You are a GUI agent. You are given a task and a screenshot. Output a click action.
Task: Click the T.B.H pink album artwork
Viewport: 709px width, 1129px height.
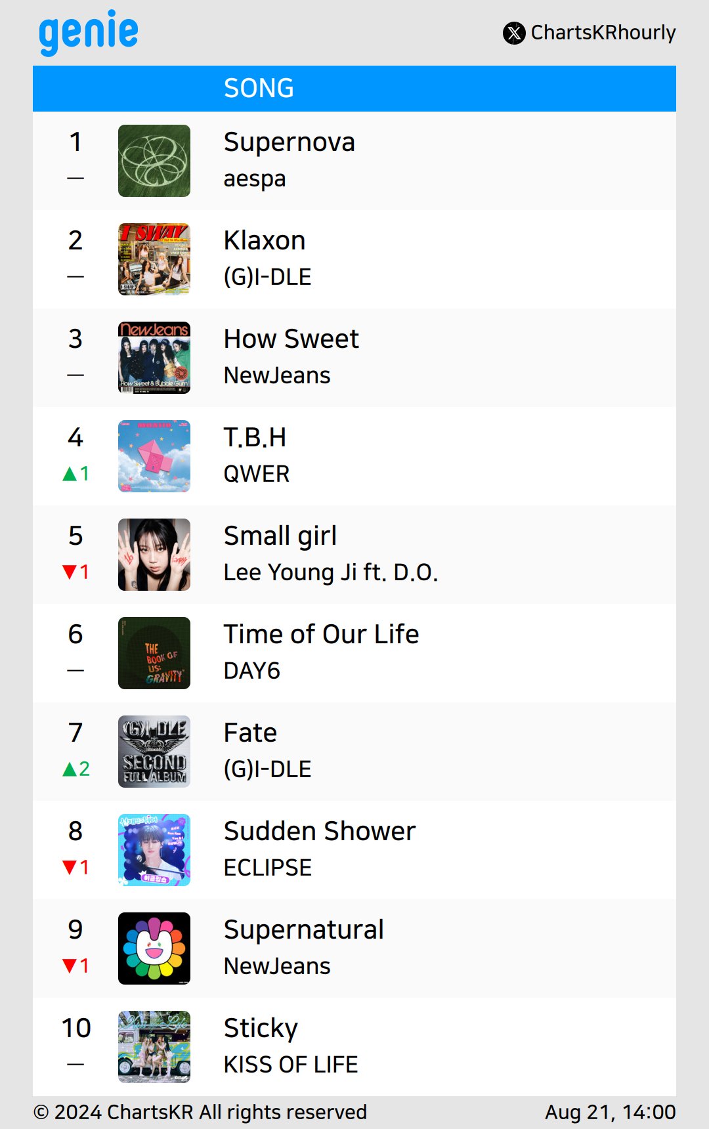click(154, 456)
